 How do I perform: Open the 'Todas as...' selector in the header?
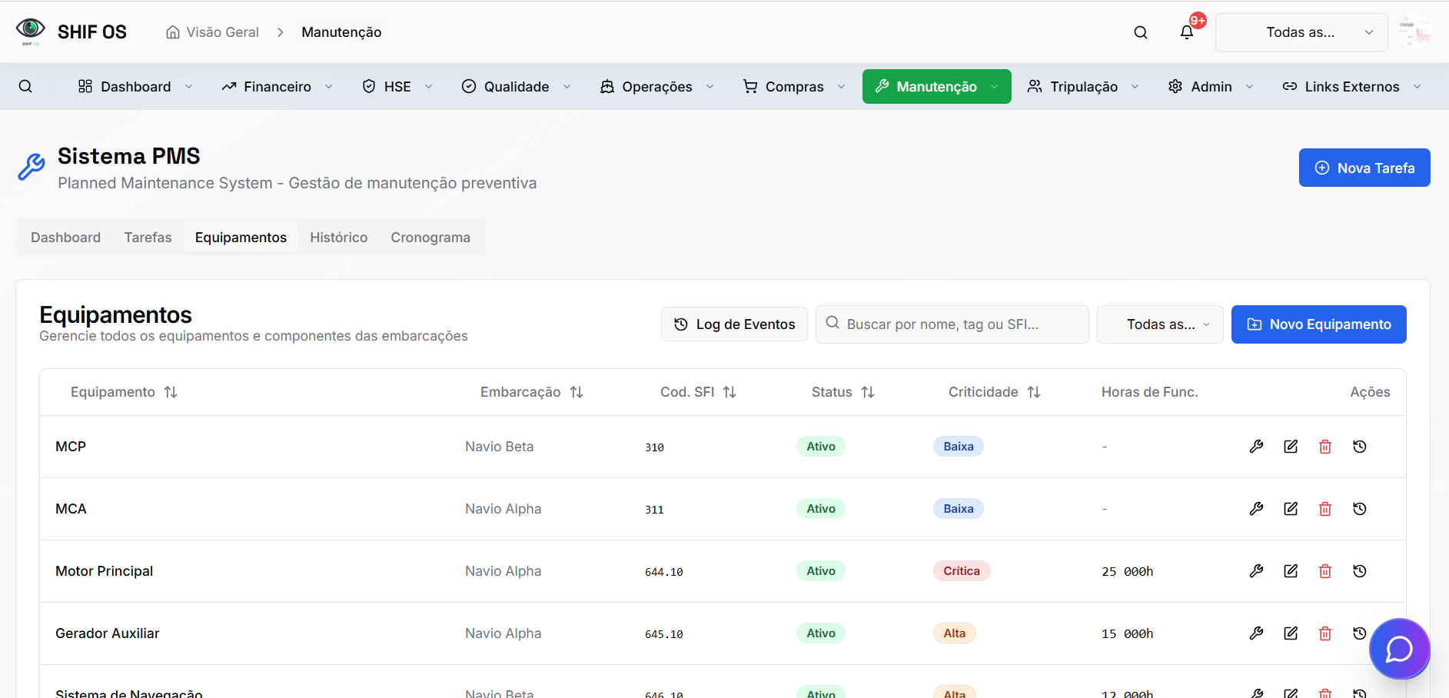(1301, 32)
